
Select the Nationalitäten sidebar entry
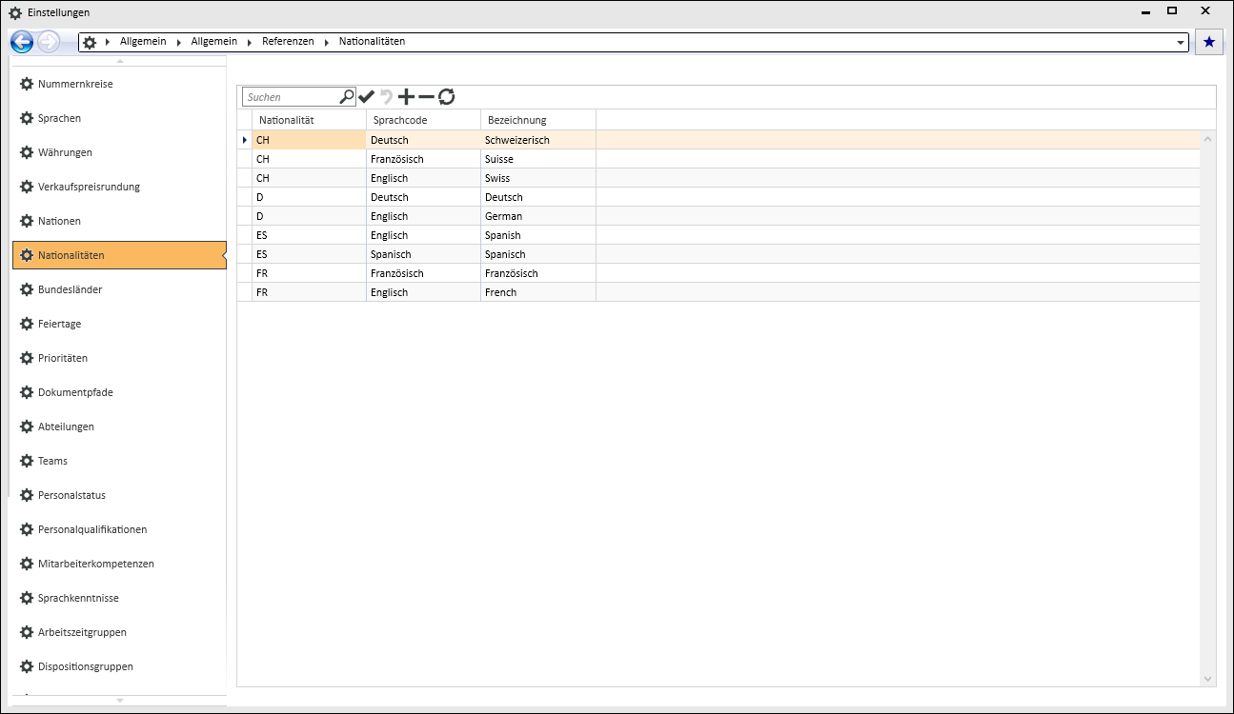(x=119, y=255)
